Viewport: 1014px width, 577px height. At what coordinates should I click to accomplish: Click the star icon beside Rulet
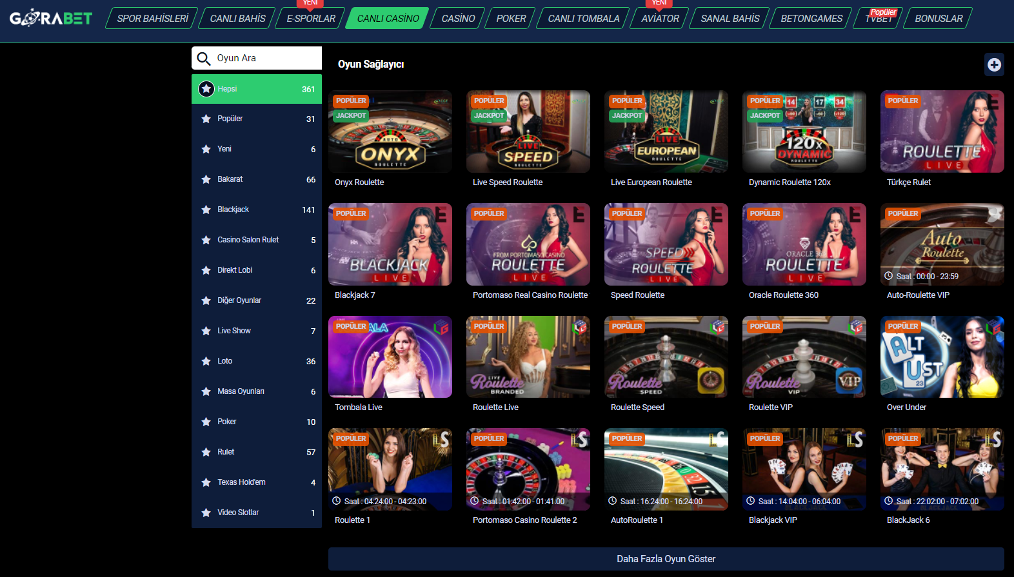pyautogui.click(x=206, y=452)
